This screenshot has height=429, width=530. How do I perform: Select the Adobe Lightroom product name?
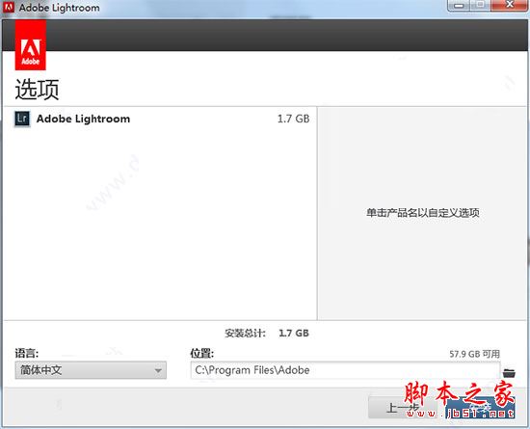[83, 119]
